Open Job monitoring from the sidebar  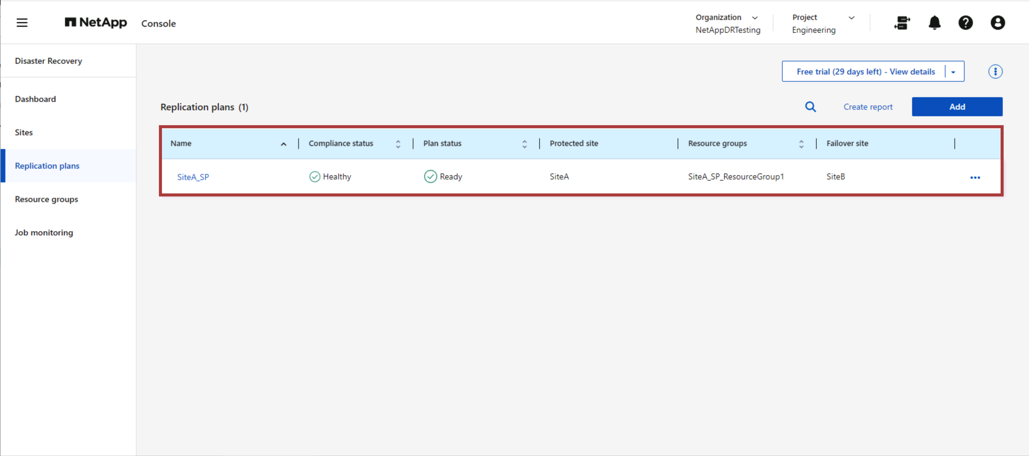tap(44, 232)
